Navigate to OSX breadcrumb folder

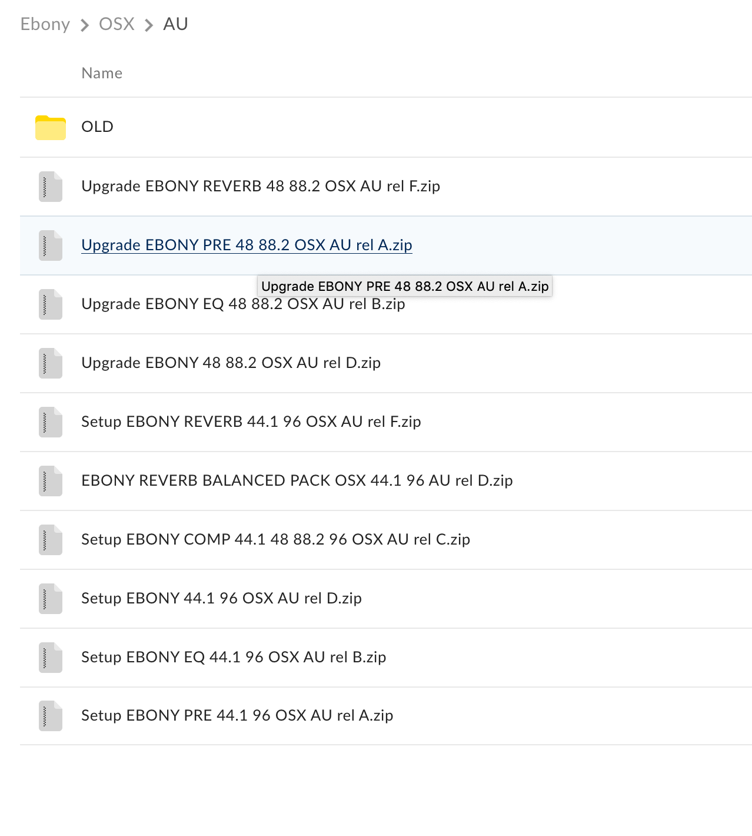click(117, 24)
